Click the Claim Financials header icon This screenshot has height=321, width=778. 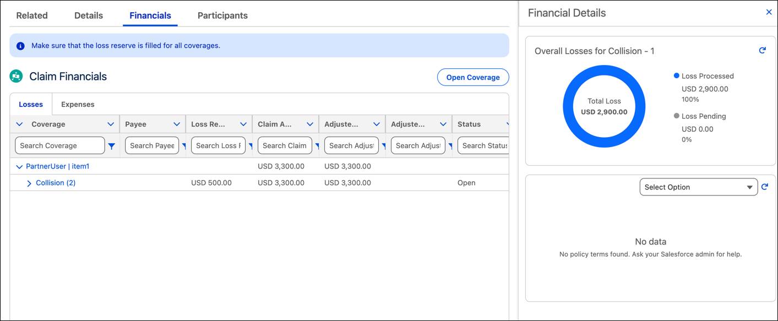[16, 77]
